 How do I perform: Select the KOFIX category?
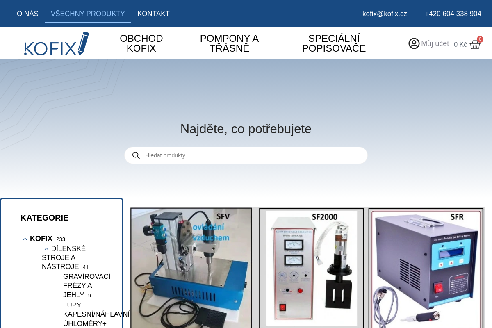(41, 239)
